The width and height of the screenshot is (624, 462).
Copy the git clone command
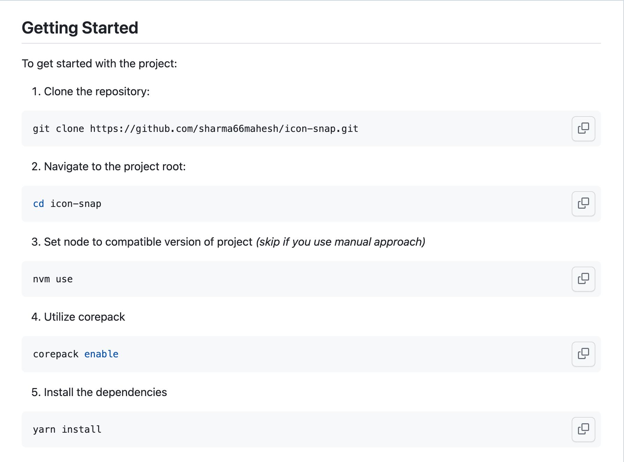point(583,129)
